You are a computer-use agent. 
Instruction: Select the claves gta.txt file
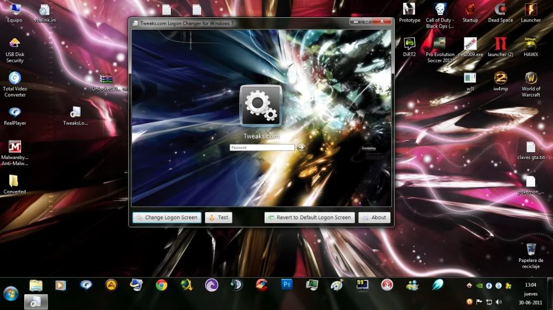tap(531, 150)
